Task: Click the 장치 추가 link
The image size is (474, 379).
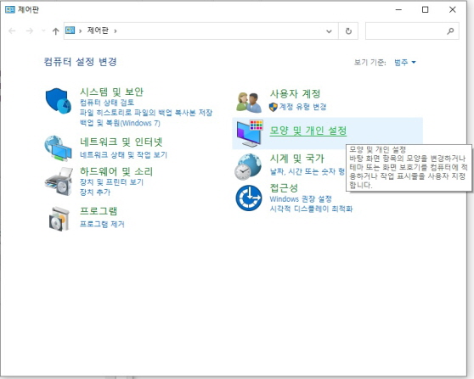Action: coord(95,192)
